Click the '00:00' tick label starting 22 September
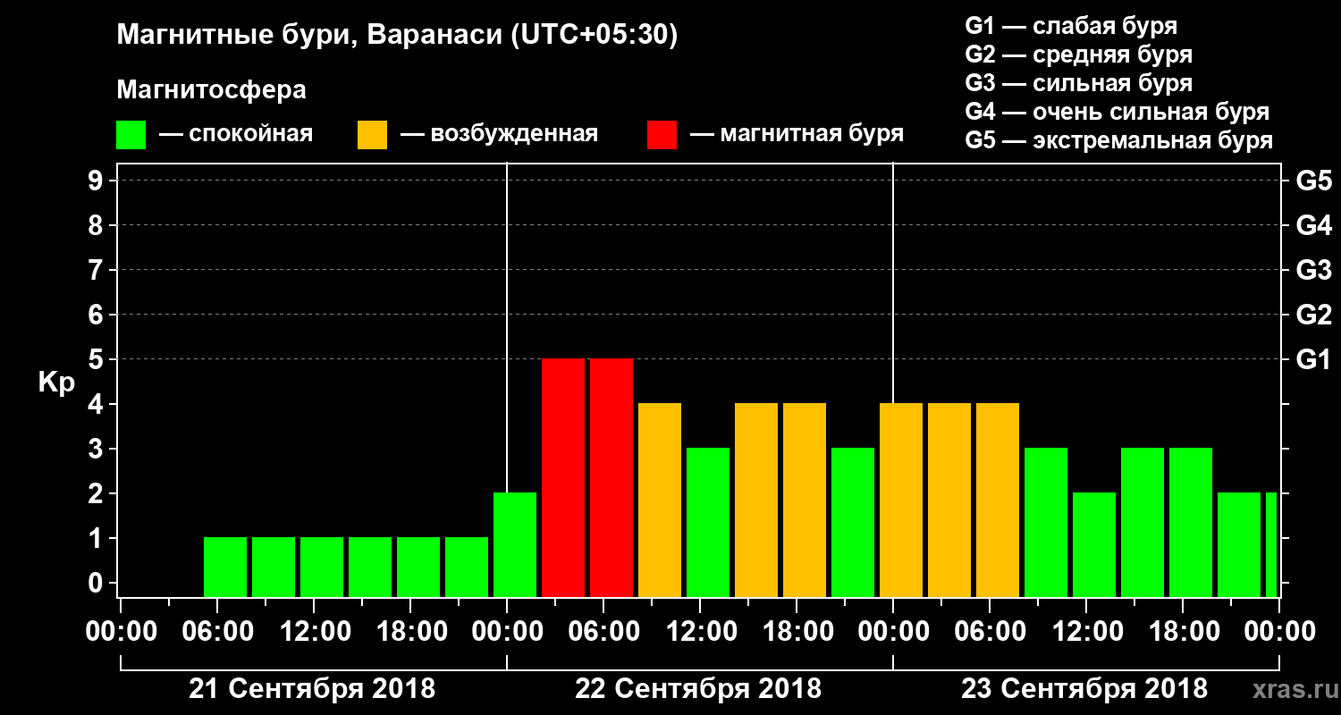The image size is (1341, 715). coord(506,631)
